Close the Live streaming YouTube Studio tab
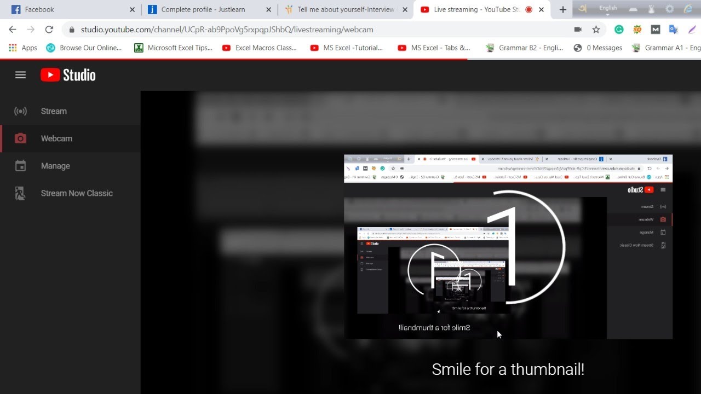The width and height of the screenshot is (701, 394). [x=541, y=10]
